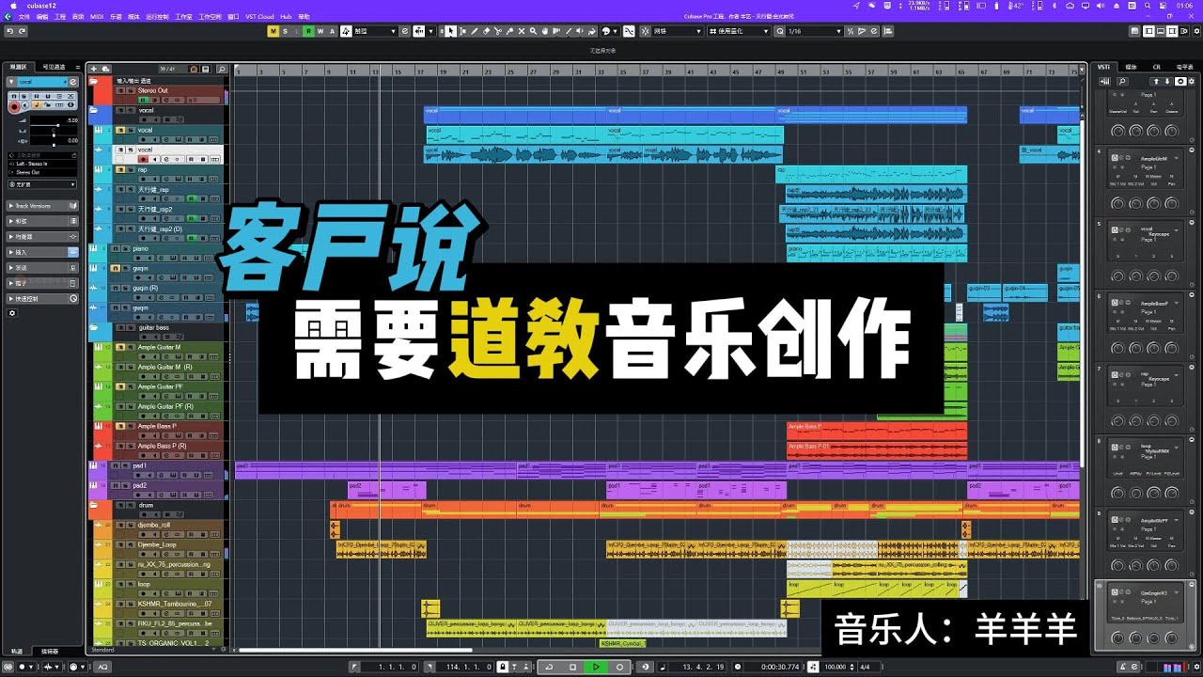Image resolution: width=1203 pixels, height=677 pixels.
Task: Click the Add Track plus button
Action: (94, 69)
